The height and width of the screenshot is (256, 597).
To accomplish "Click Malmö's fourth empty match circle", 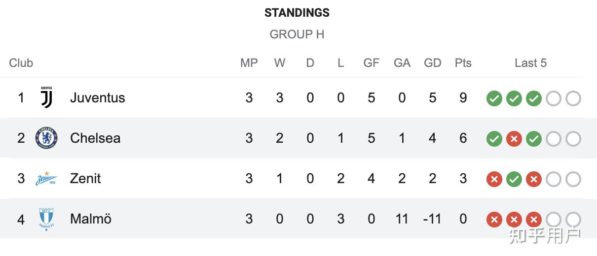I will coord(553,220).
